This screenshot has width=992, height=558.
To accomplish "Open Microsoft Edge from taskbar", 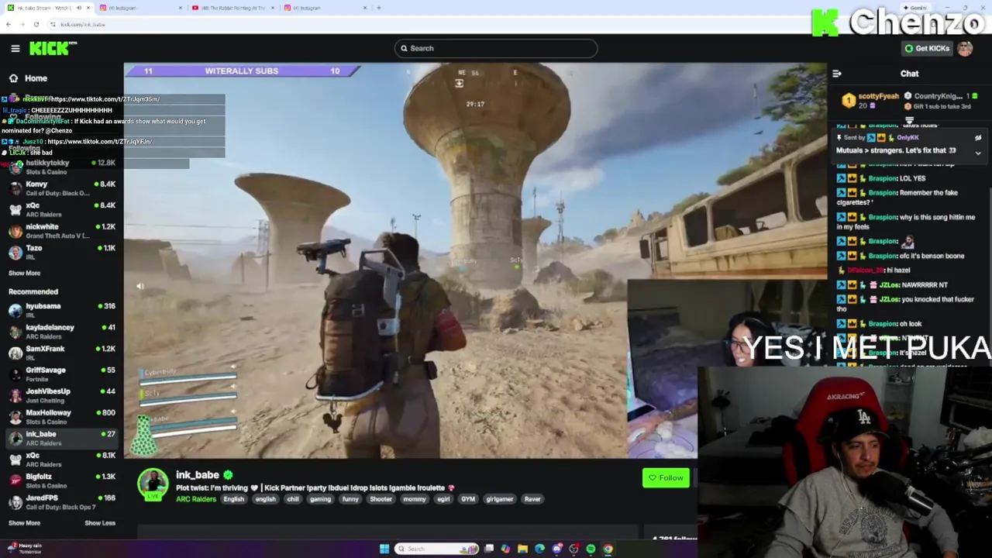I will (x=540, y=549).
